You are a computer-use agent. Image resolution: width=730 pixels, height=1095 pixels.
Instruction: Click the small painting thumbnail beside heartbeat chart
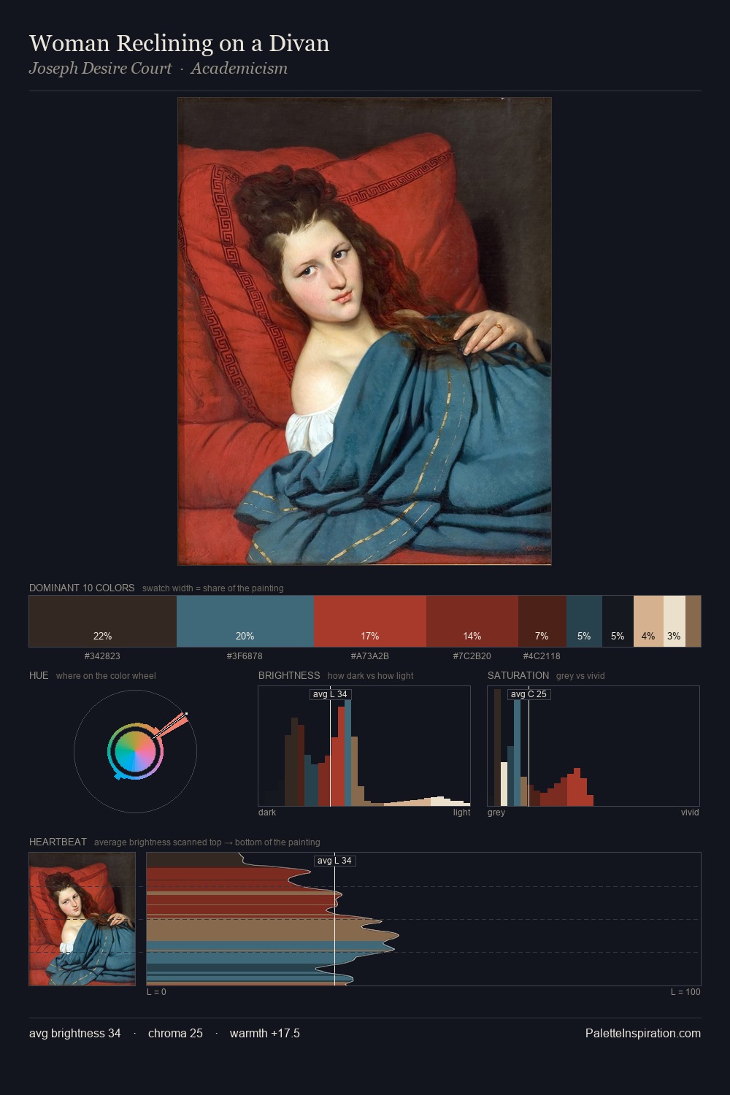82,919
